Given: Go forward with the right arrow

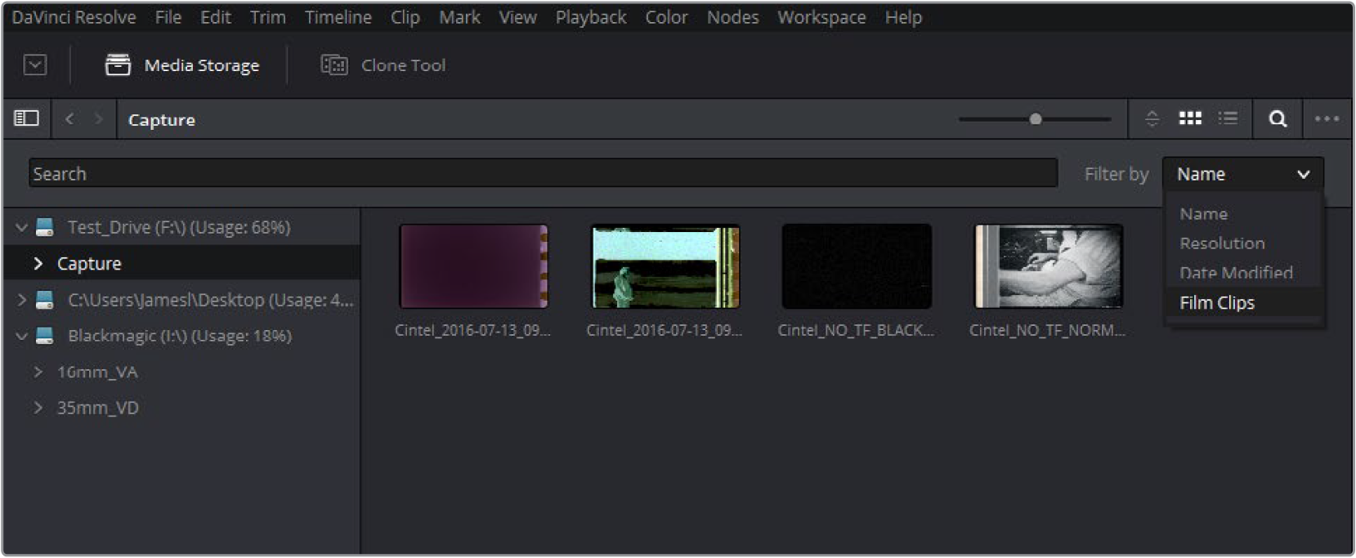Looking at the screenshot, I should (x=99, y=119).
